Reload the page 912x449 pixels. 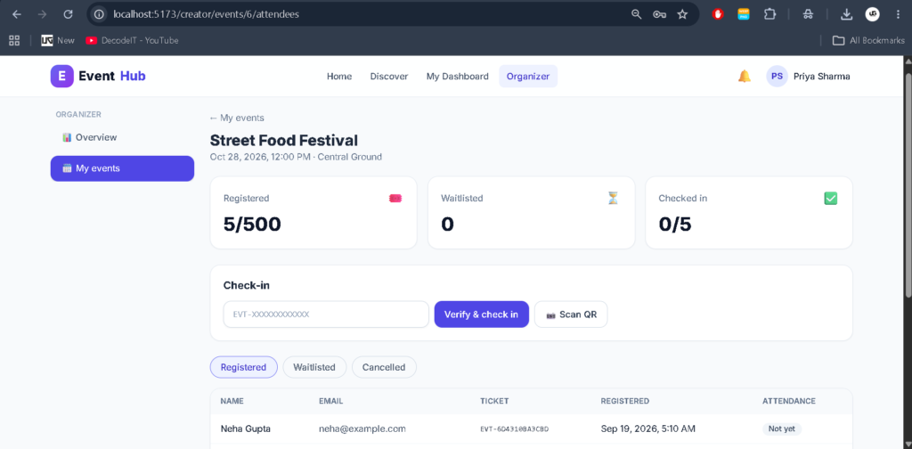click(68, 14)
